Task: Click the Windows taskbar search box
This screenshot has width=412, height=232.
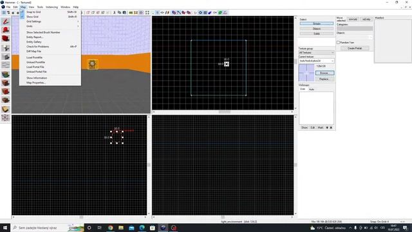Action: coord(47,227)
